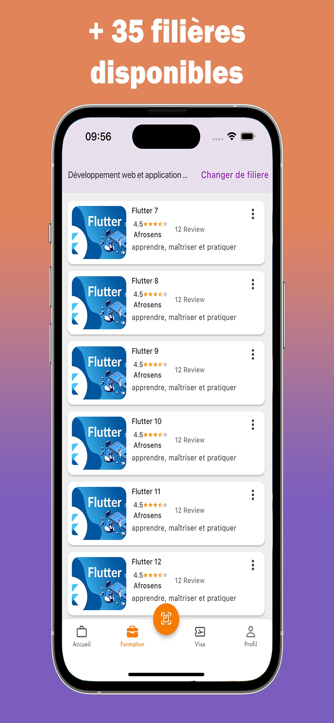Open three-dot menu for Flutter 8
This screenshot has height=723, width=334.
(x=253, y=284)
